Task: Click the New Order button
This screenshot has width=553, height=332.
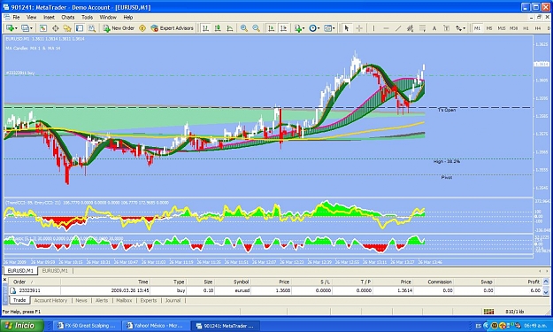Action: (x=119, y=28)
